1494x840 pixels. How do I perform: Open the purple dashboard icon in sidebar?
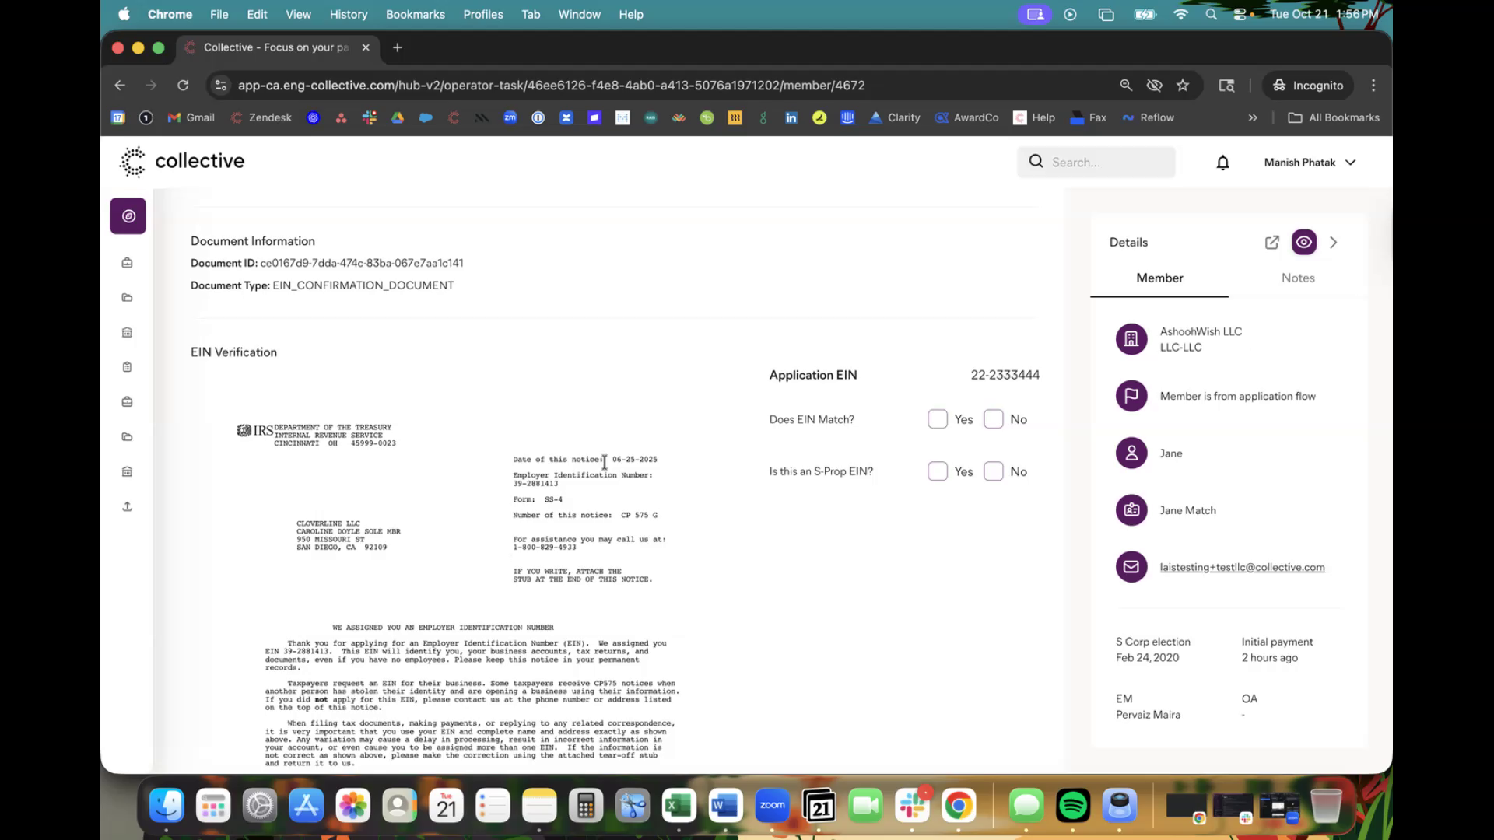point(128,216)
